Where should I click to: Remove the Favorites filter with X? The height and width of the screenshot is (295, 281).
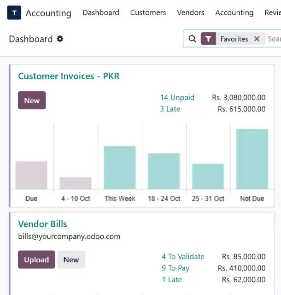click(x=257, y=39)
